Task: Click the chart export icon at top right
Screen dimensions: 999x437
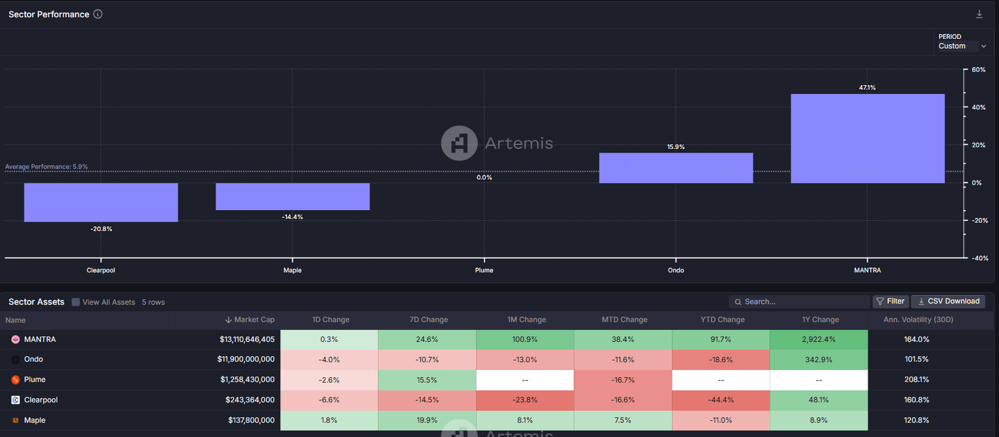Action: (x=979, y=14)
